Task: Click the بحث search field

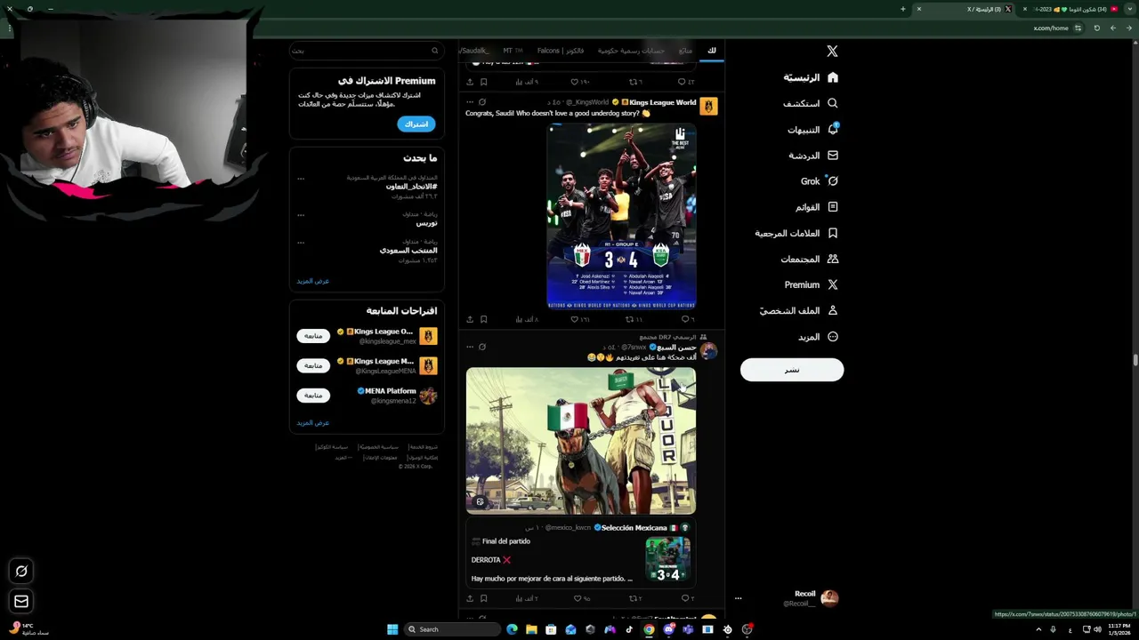Action: point(366,51)
